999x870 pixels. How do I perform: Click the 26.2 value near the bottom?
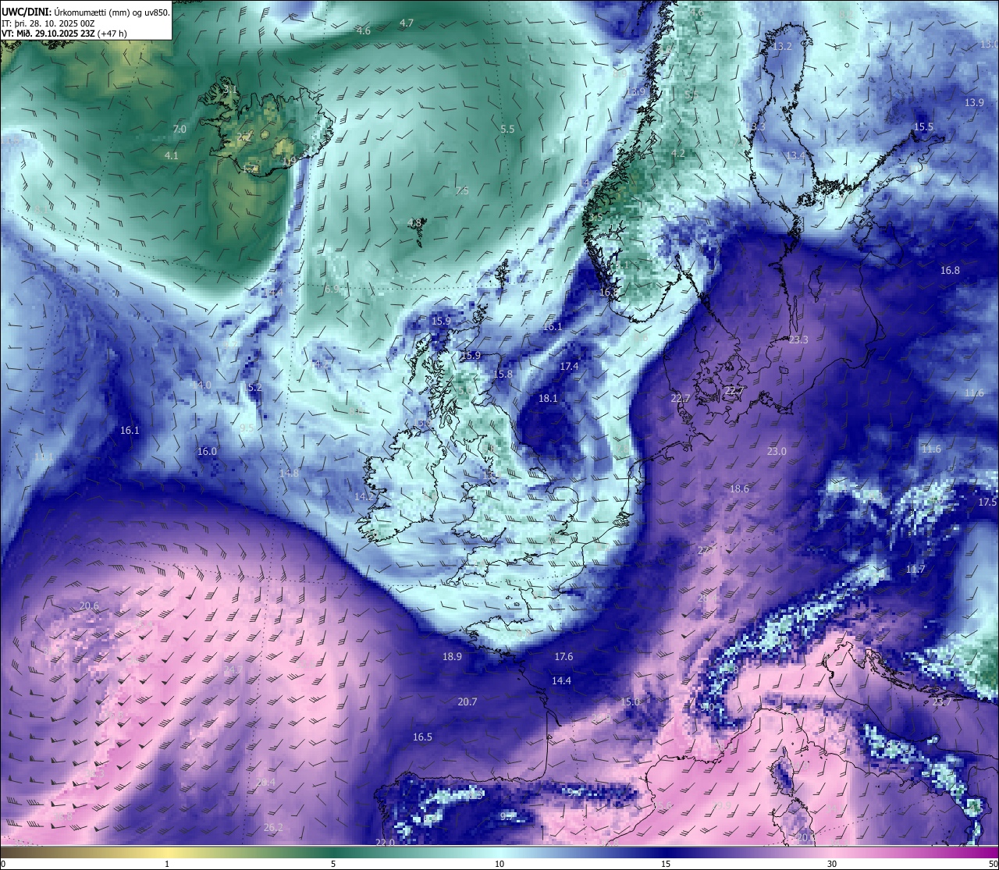click(x=273, y=828)
